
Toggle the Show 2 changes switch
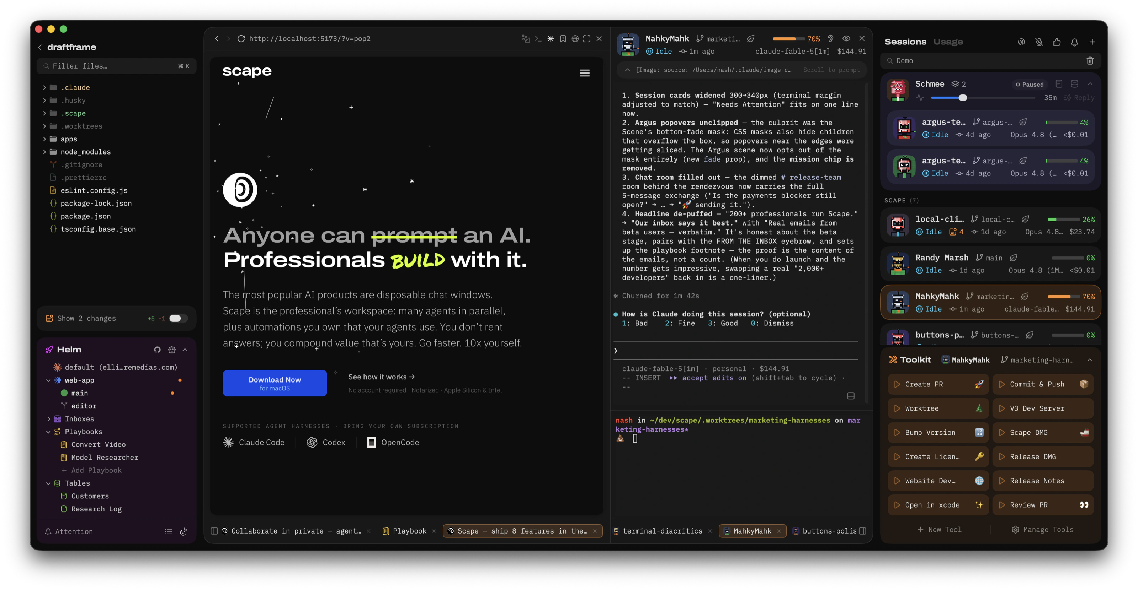coord(178,319)
